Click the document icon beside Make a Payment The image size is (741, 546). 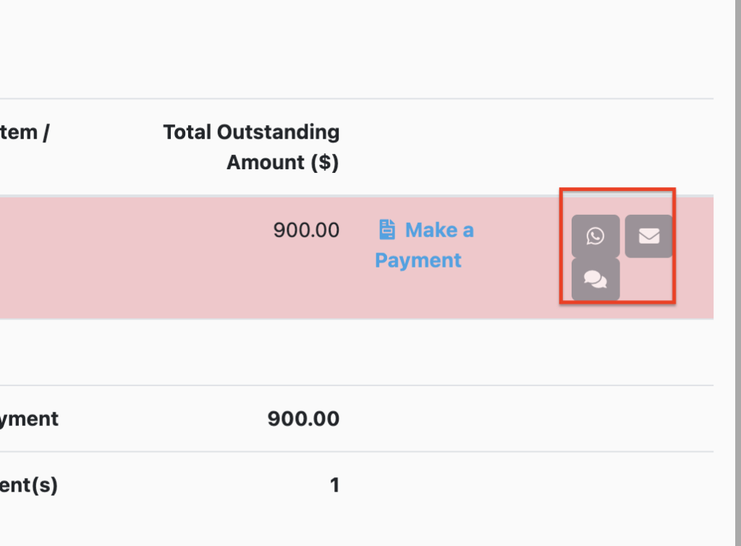tap(387, 229)
